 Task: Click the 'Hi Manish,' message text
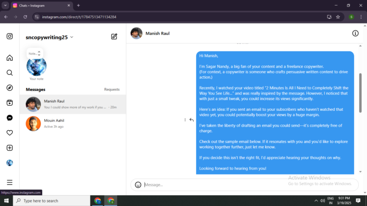pos(208,56)
